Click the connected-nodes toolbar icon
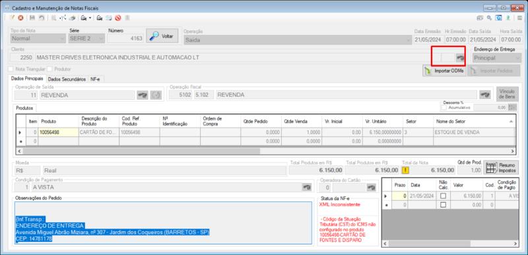The image size is (528, 255). click(63, 18)
